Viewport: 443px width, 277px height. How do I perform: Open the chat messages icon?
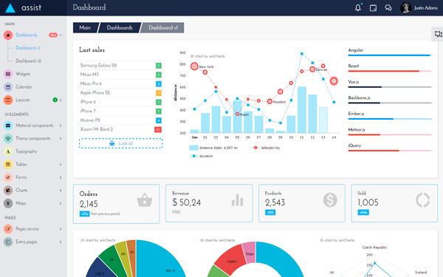pyautogui.click(x=388, y=7)
